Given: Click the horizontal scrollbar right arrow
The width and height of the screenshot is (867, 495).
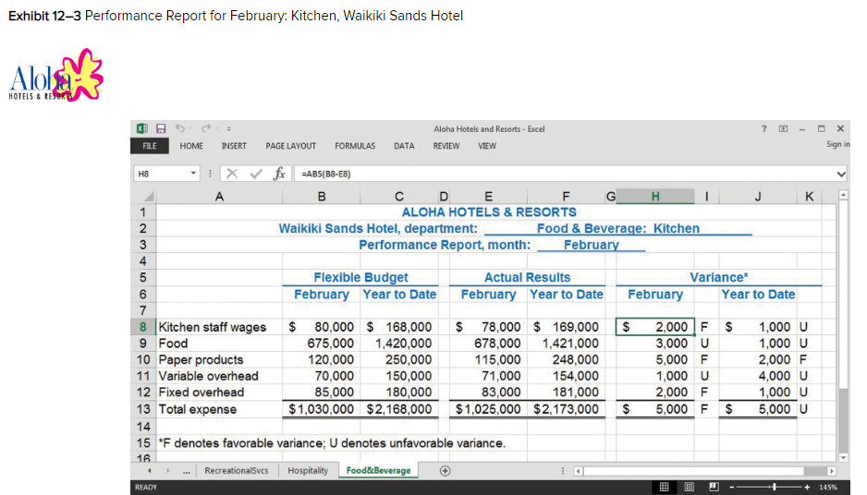Looking at the screenshot, I should pos(831,471).
